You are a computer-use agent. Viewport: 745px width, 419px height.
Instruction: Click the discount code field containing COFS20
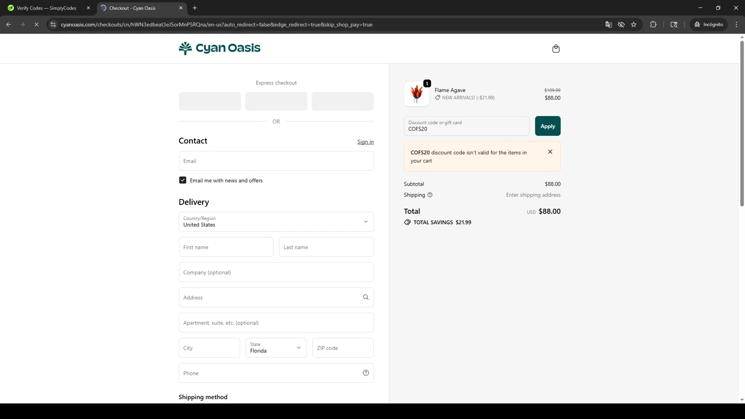tap(466, 126)
